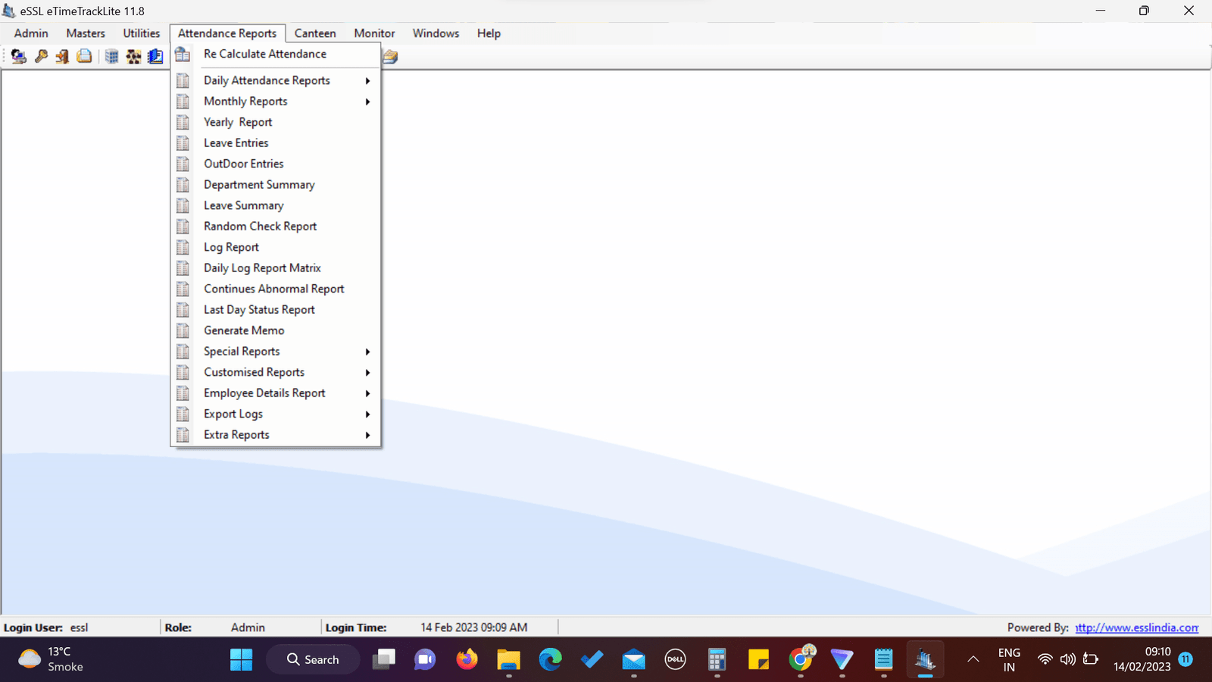
Task: Click the folder toolbar icon beside the menu
Action: [x=390, y=56]
